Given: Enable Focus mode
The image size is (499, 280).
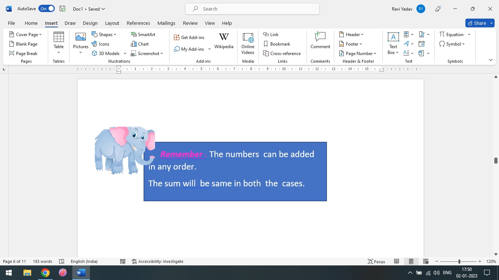Looking at the screenshot, I should (376, 261).
